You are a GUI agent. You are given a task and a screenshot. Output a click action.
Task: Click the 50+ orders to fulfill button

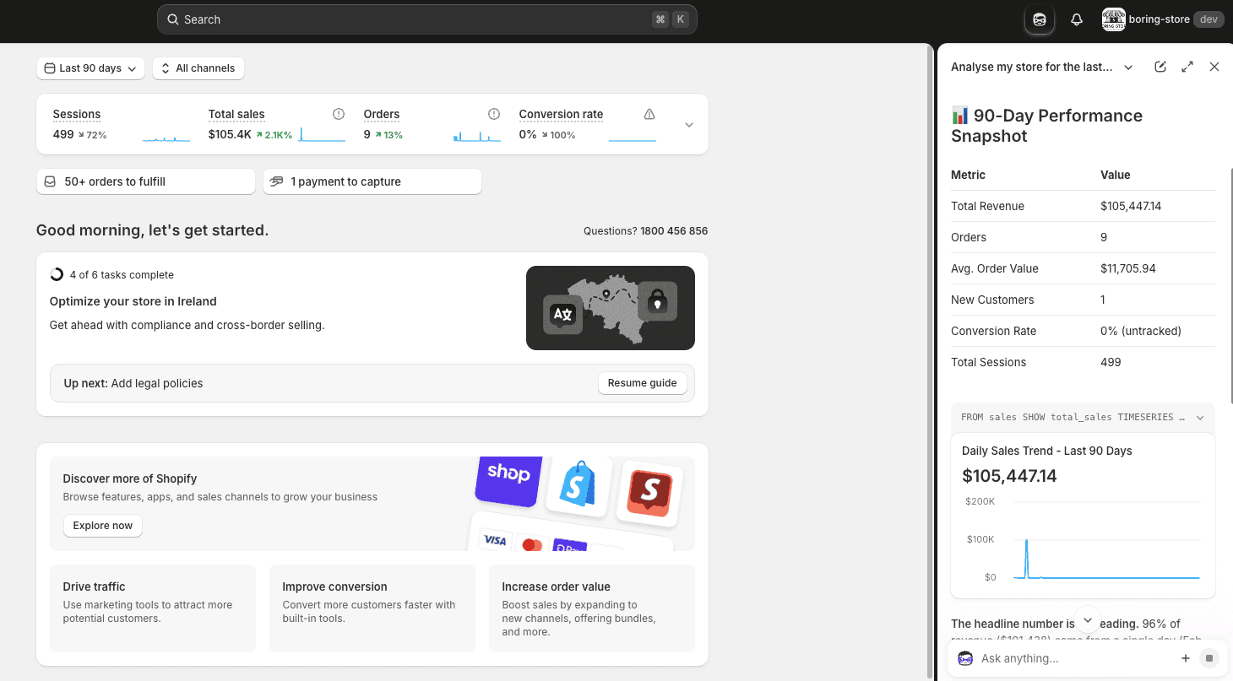click(145, 181)
